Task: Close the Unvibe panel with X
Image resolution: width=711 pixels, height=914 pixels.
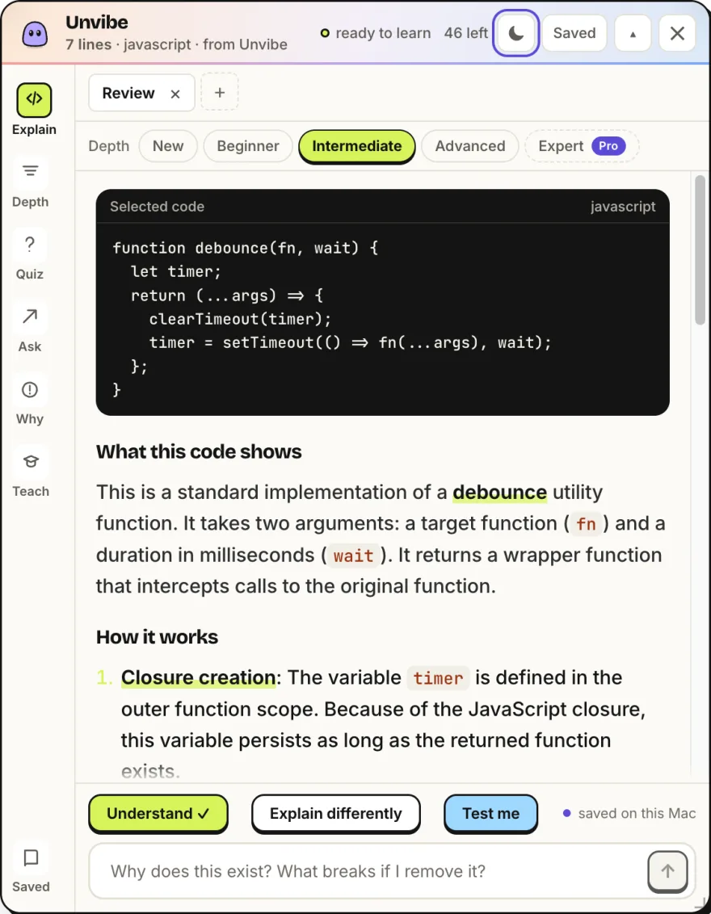Action: pos(677,33)
